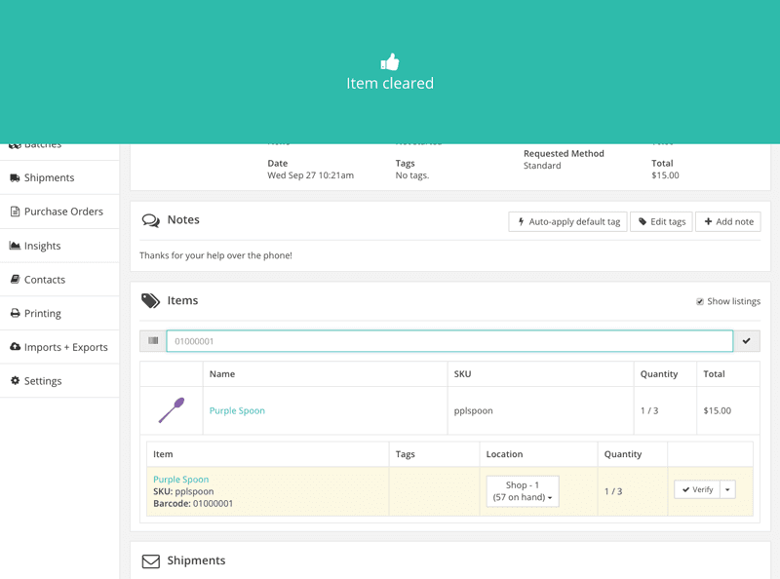Open the Purple Spoon link in the listing row
Screen dimensions: 780x579
pos(181,480)
